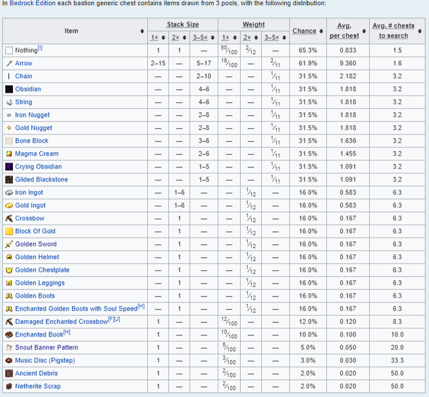Click the Block Of Gold icon
Viewport: 429px width, 397px height.
(x=9, y=231)
